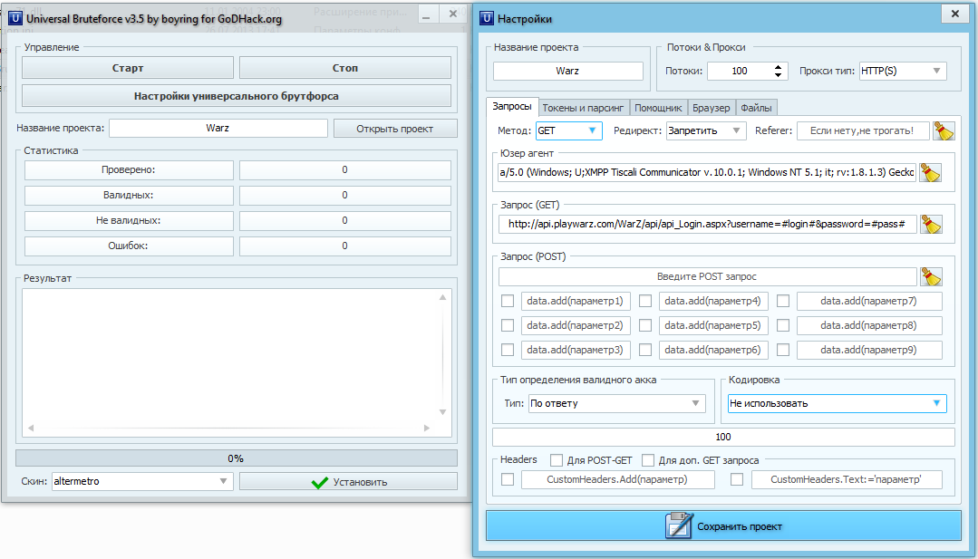
Task: Click the Настройки window title bar icon
Action: click(x=487, y=19)
